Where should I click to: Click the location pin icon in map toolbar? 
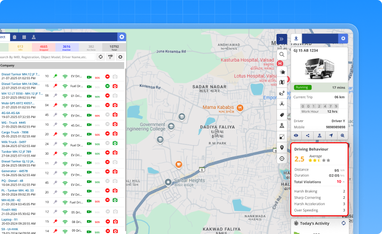click(x=282, y=148)
